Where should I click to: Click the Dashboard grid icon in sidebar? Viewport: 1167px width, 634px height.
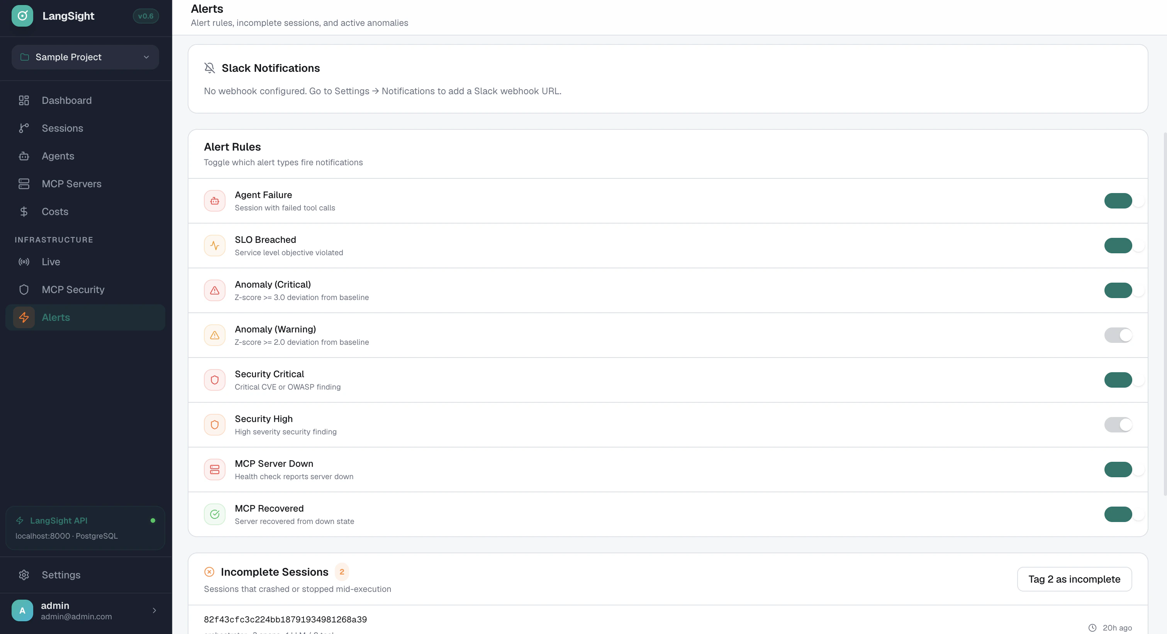click(x=24, y=100)
